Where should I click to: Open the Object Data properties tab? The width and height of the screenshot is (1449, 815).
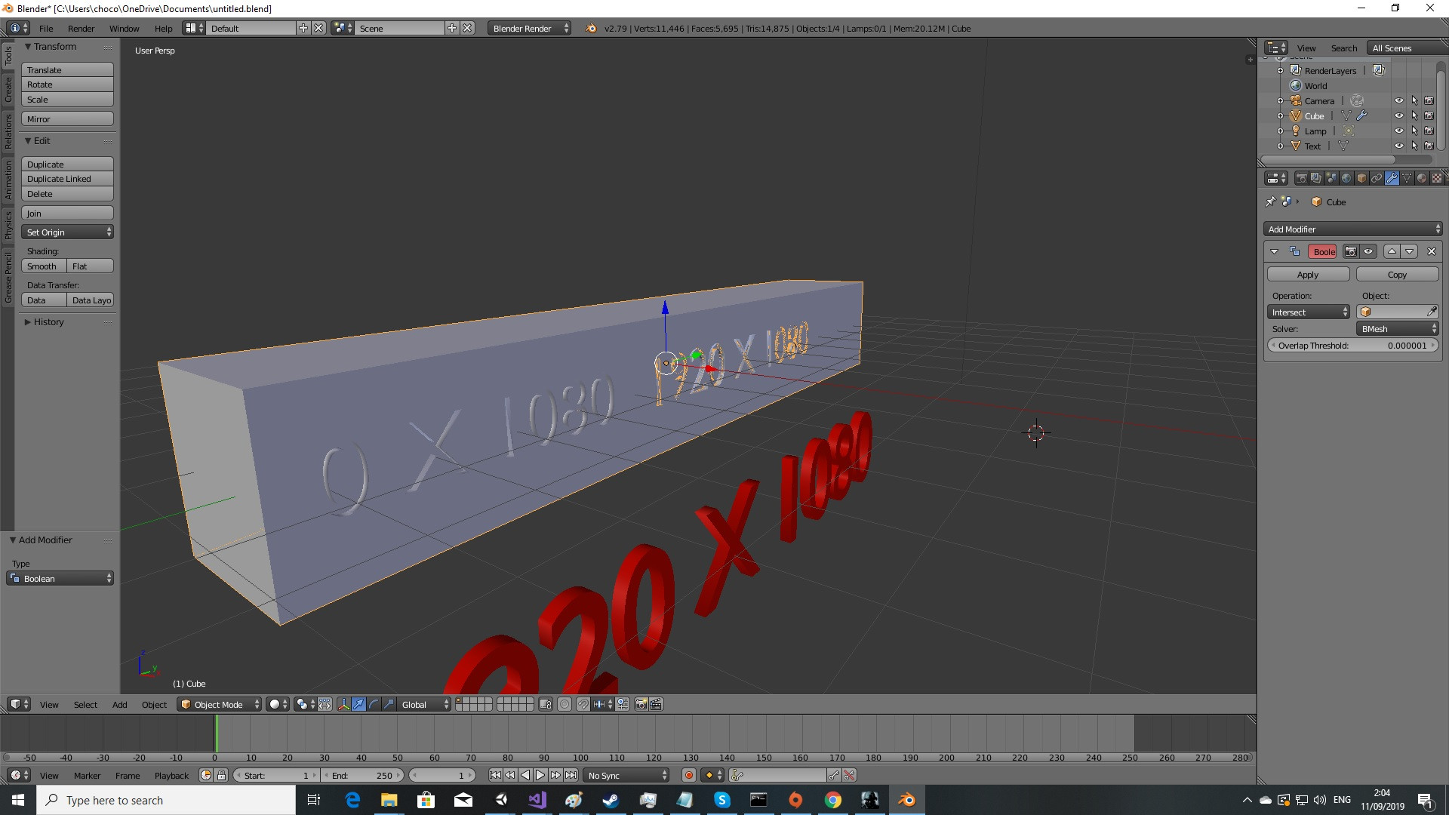click(x=1407, y=178)
